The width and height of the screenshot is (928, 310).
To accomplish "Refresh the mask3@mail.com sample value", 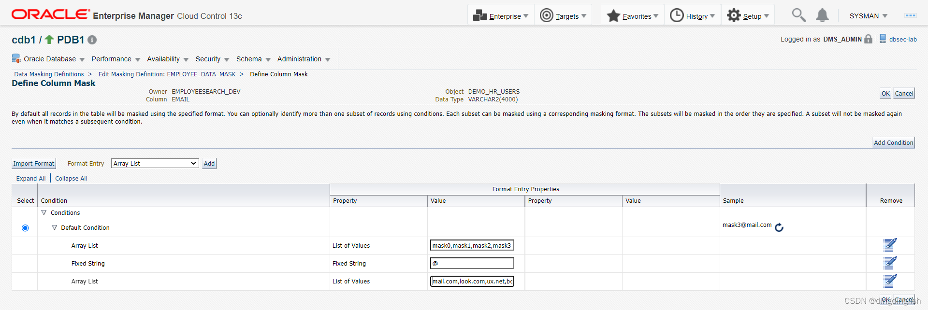I will [779, 227].
